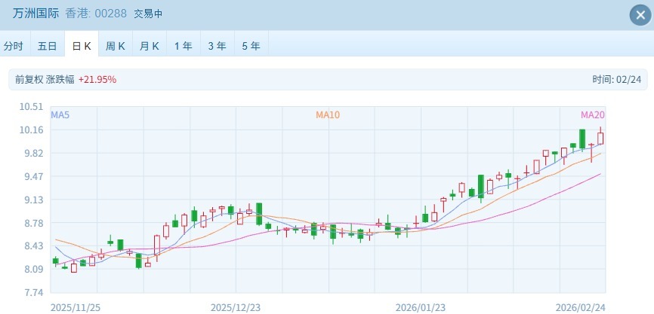Viewport: 654px width, 314px height.
Task: Click the pink MA20 legend label
Action: [x=592, y=115]
